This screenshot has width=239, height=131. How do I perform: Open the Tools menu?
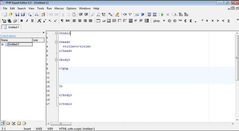click(41, 8)
